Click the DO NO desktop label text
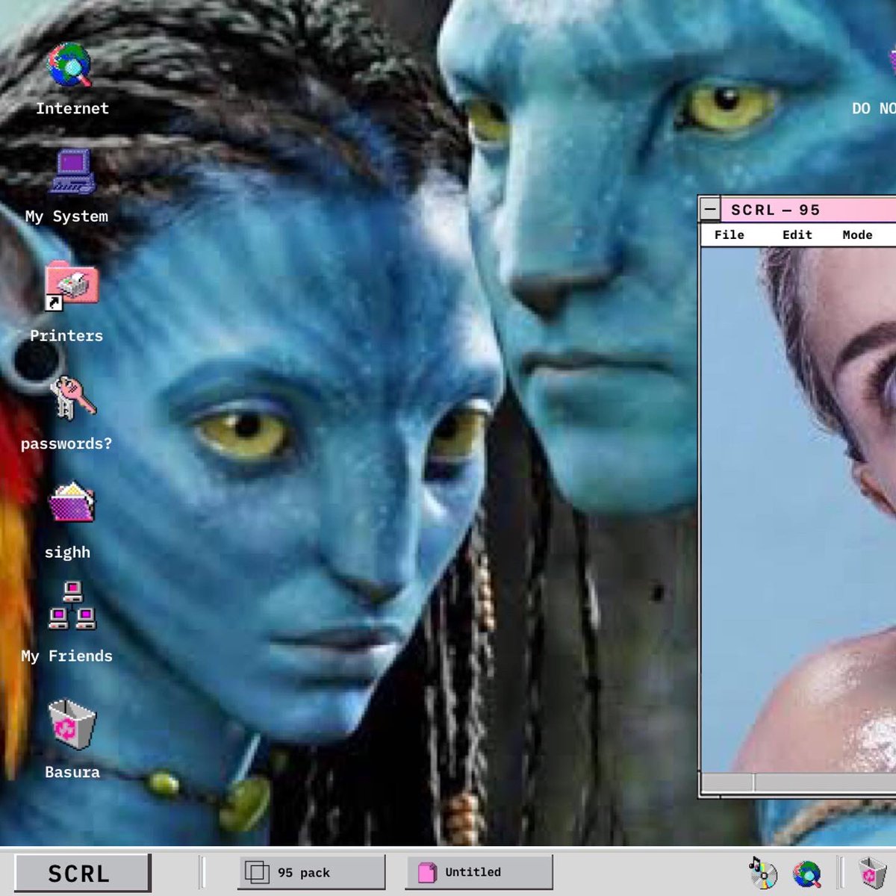The width and height of the screenshot is (896, 896). [874, 108]
